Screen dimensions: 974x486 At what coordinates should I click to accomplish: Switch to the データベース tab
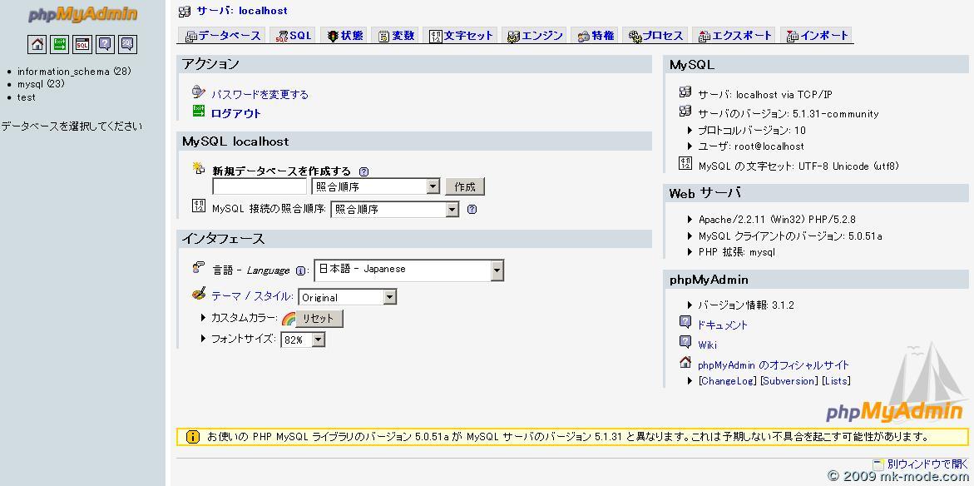222,36
